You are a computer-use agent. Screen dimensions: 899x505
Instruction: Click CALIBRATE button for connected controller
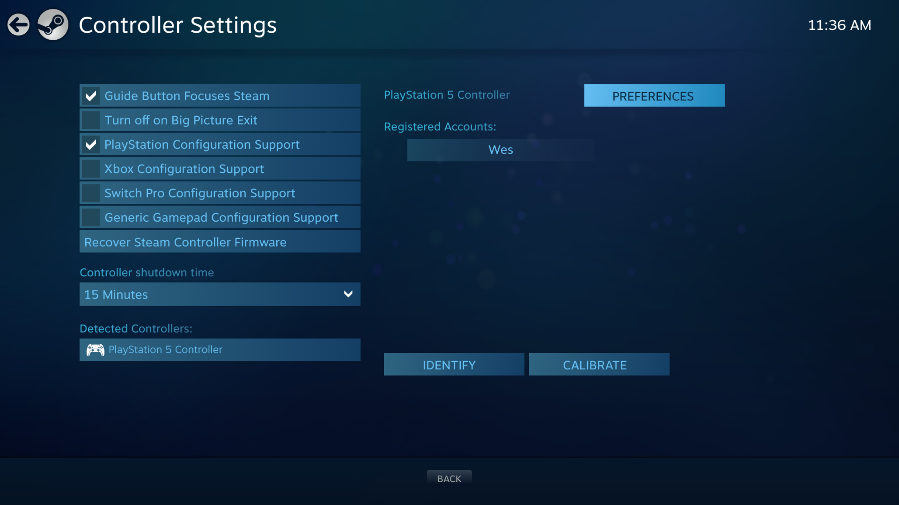pyautogui.click(x=595, y=364)
